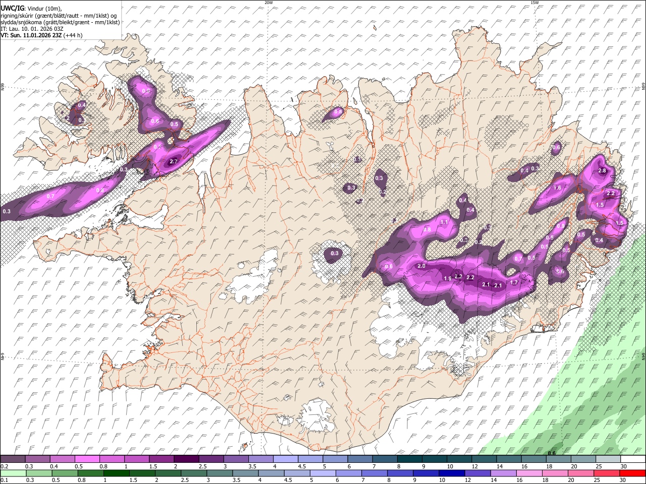The width and height of the screenshot is (646, 484).
Task: Choose the bright red 30 rain-scale swatch
Action: 633,473
